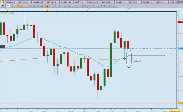Image resolution: width=183 pixels, height=112 pixels.
Task: Expand the chart type dropdown arrow
Action: (18, 6)
